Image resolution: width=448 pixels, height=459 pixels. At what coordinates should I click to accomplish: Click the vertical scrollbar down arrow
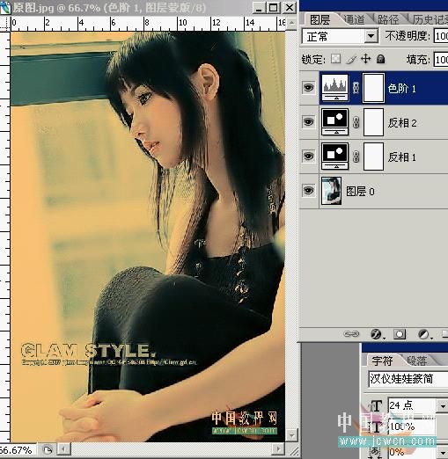291,435
